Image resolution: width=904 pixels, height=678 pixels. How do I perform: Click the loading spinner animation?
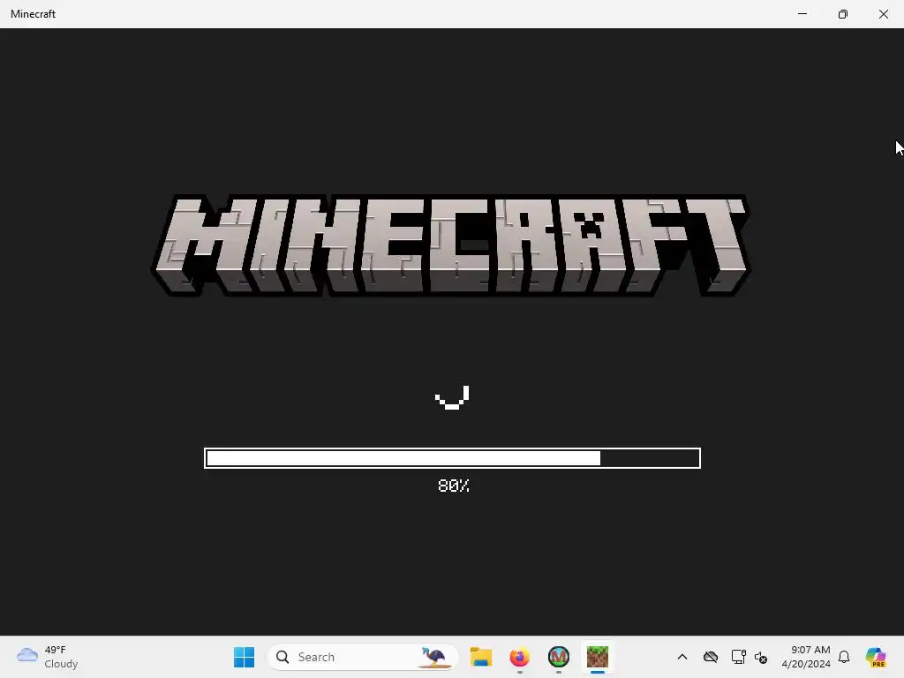tap(452, 397)
